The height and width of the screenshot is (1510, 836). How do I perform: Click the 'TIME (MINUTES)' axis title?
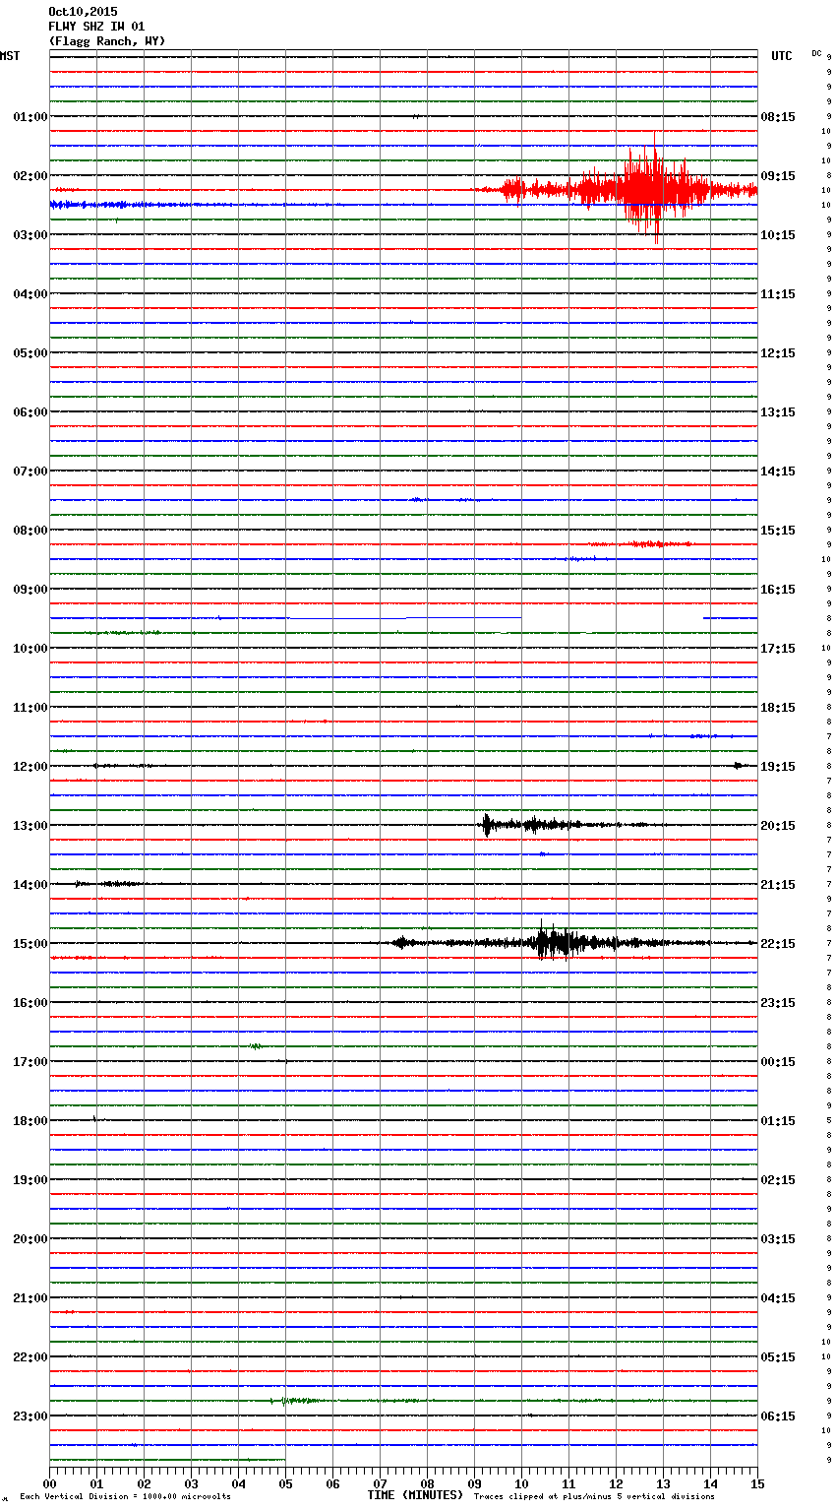tap(415, 1494)
